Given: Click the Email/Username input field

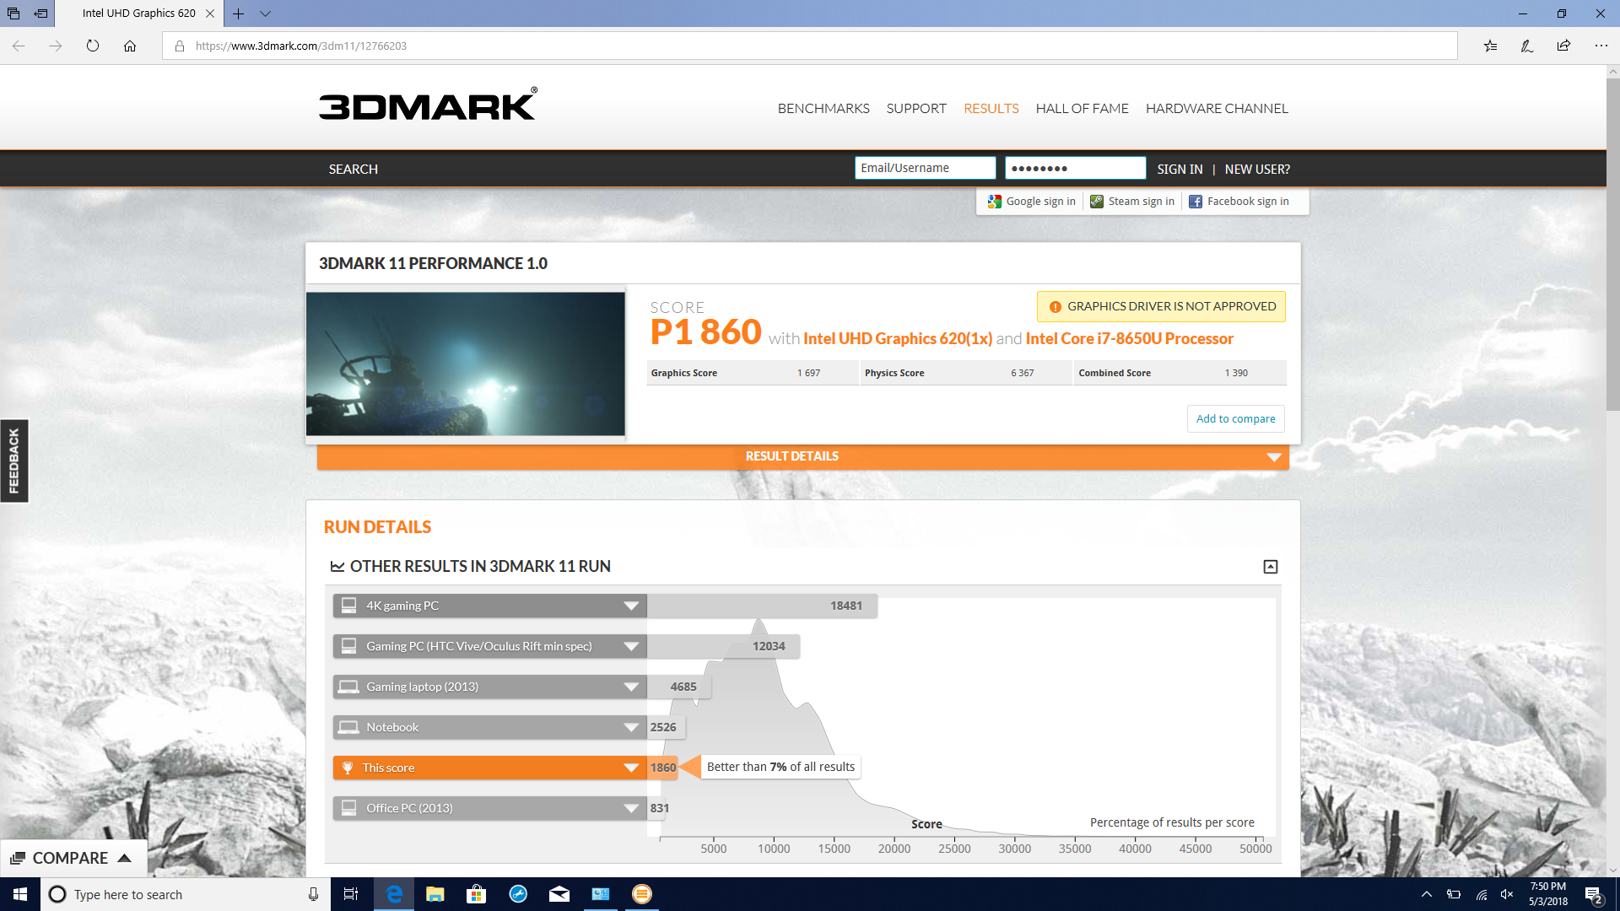Looking at the screenshot, I should 925,168.
